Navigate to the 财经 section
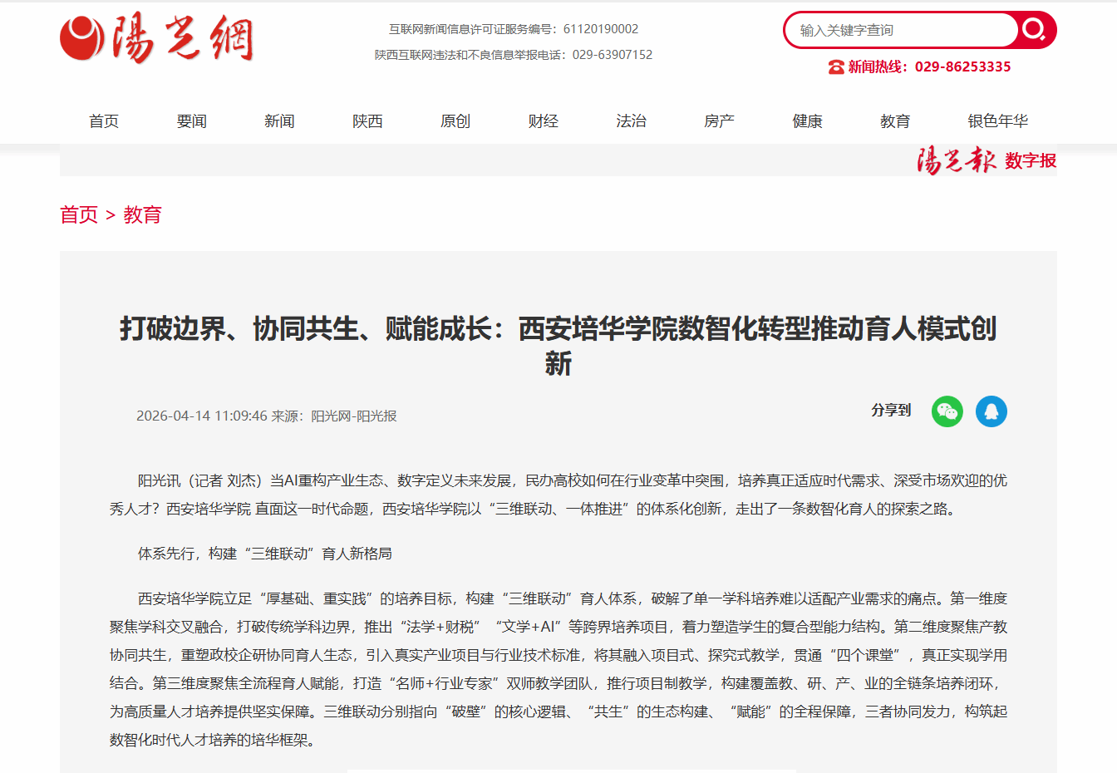 coord(544,121)
